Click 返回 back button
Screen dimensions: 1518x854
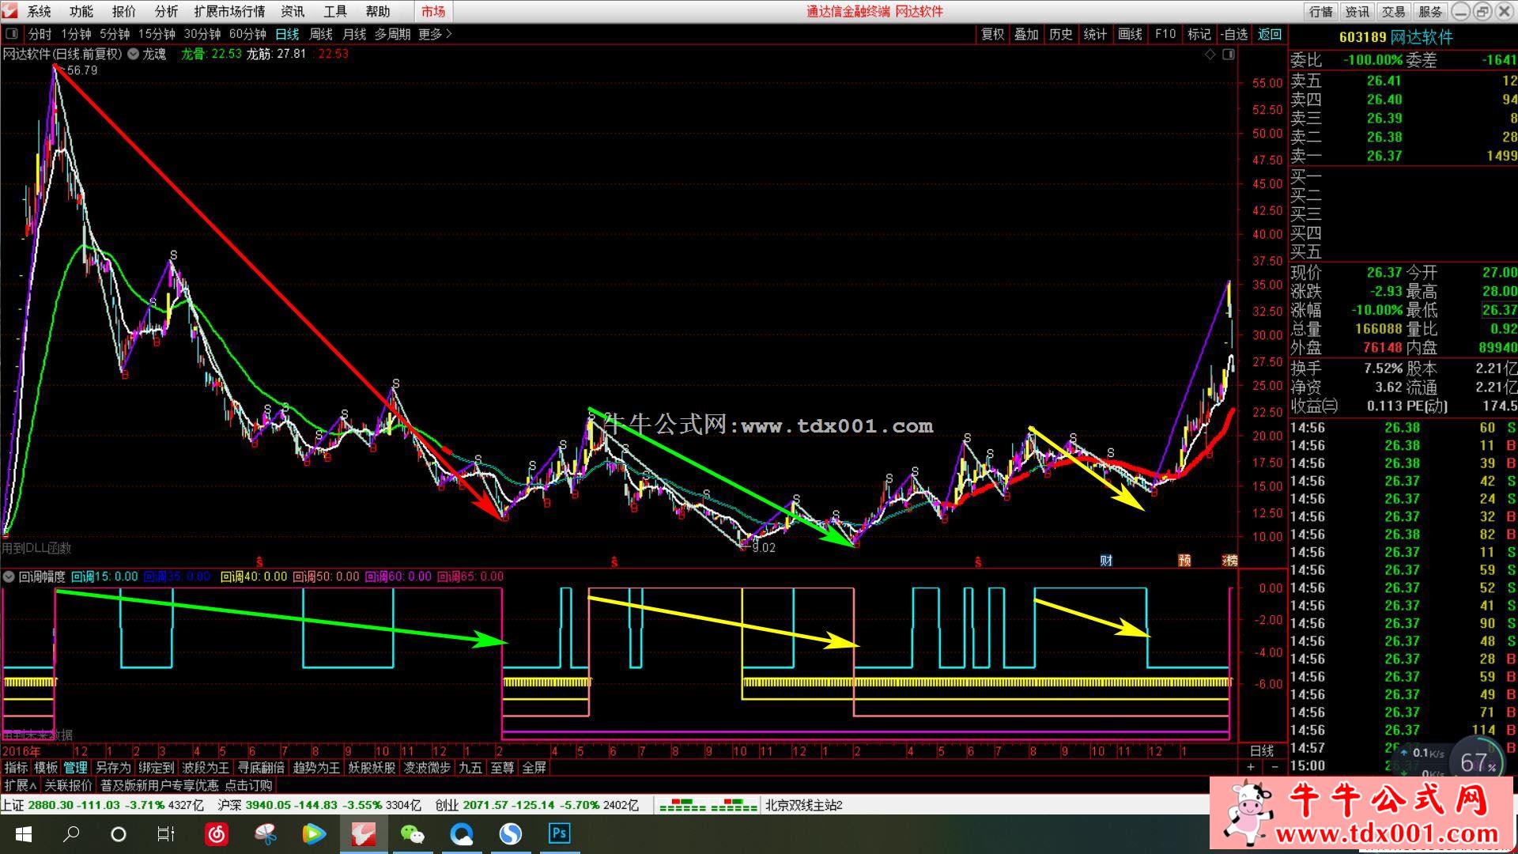1270,34
